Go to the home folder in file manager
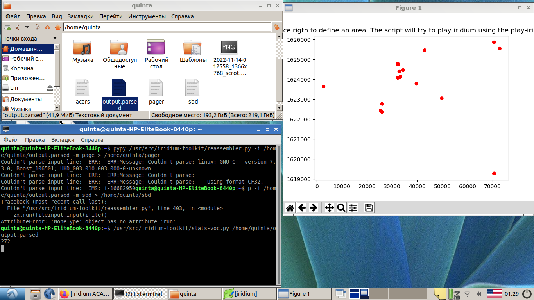This screenshot has height=300, width=534. click(57, 27)
